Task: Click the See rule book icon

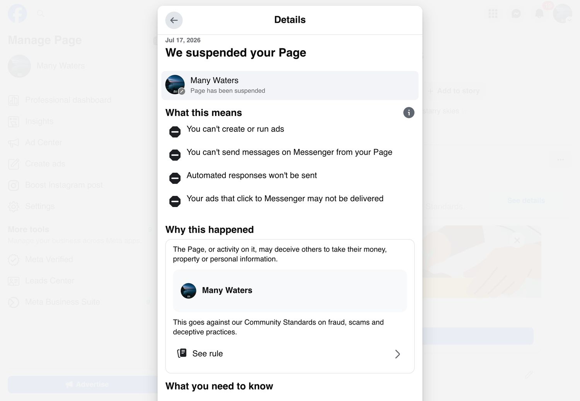Action: [x=182, y=353]
